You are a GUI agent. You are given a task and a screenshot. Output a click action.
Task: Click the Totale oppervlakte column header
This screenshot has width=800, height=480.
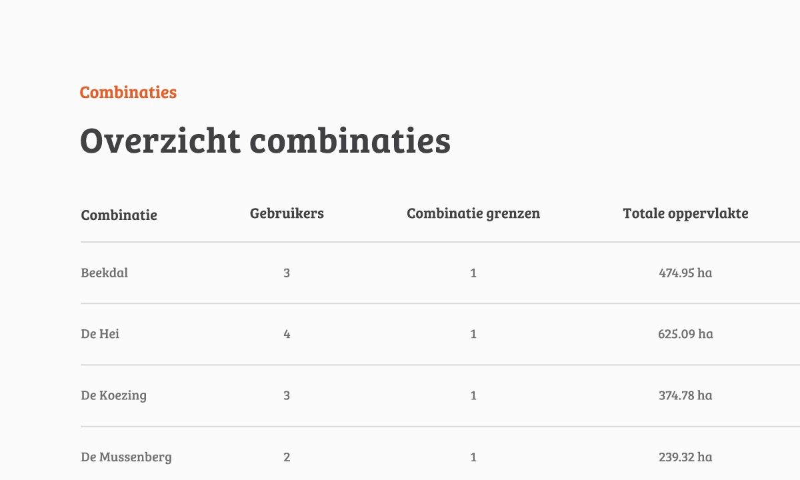(685, 213)
